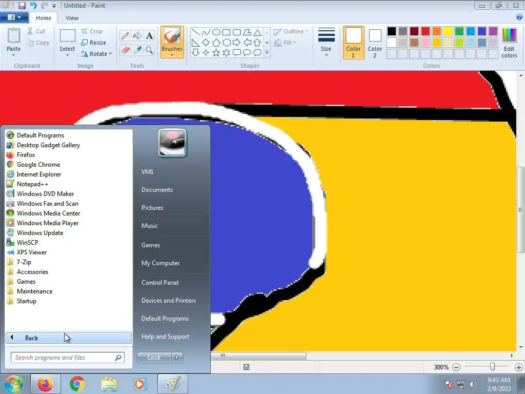Screen dimensions: 525x394
Task: Pick the Five-point star shape
Action: (x=216, y=53)
